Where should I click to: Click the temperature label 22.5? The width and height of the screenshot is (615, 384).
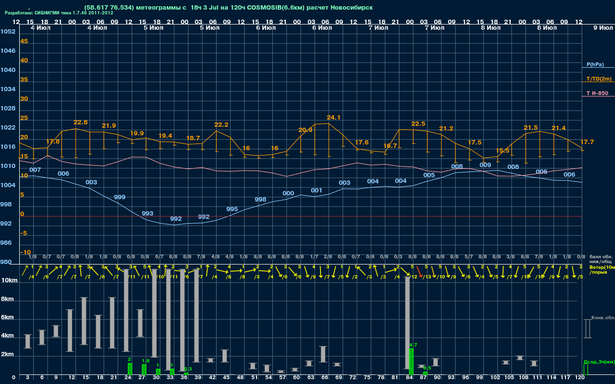click(x=418, y=124)
